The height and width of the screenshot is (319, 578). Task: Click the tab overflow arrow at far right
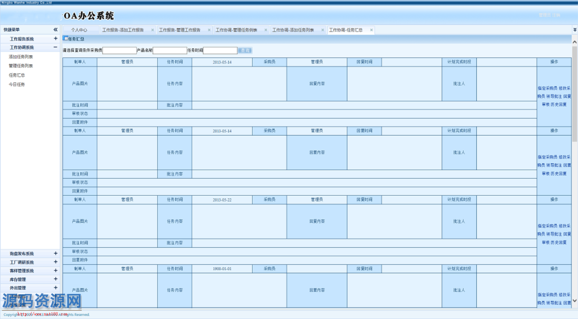(574, 30)
